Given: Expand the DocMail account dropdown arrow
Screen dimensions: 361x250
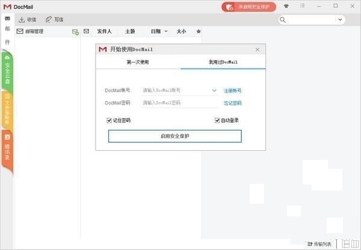Looking at the screenshot, I should 214,91.
